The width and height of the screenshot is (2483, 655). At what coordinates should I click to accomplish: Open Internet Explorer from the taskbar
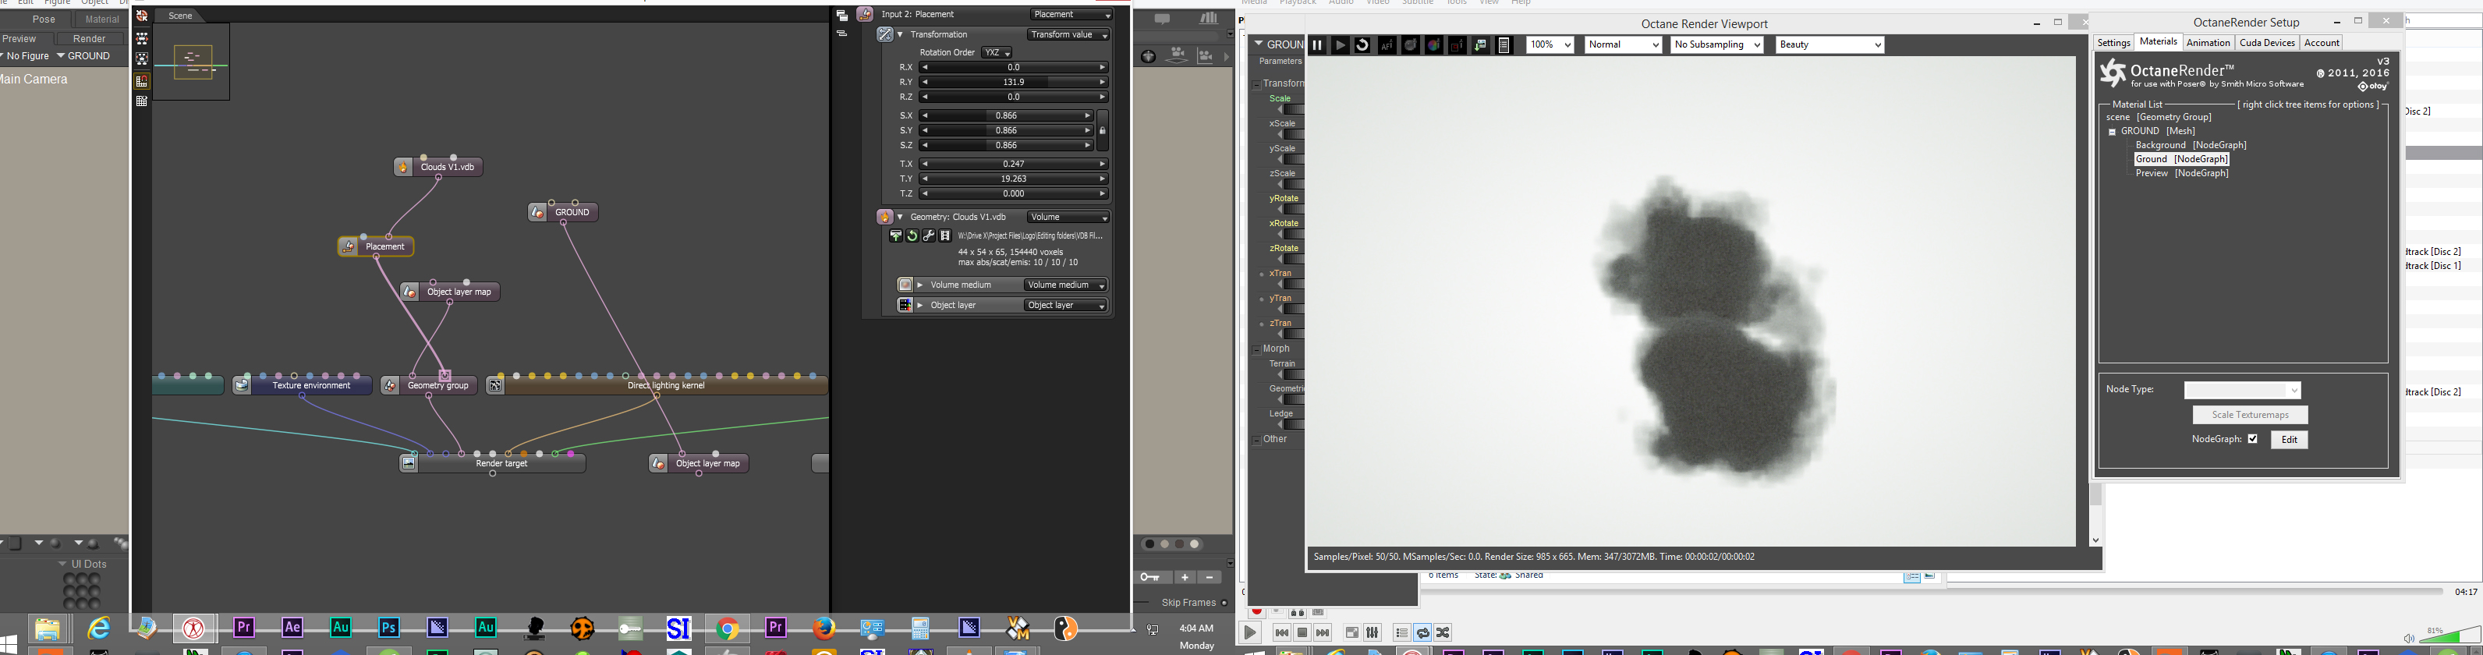pyautogui.click(x=98, y=629)
